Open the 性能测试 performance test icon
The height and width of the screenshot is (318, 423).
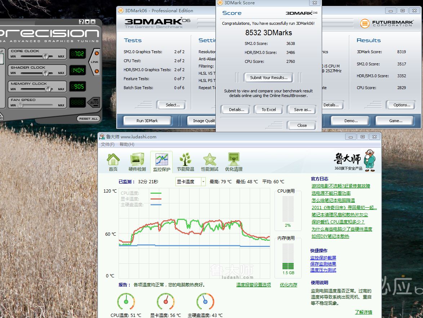click(x=210, y=162)
